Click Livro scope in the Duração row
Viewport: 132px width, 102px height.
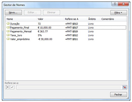91,24
